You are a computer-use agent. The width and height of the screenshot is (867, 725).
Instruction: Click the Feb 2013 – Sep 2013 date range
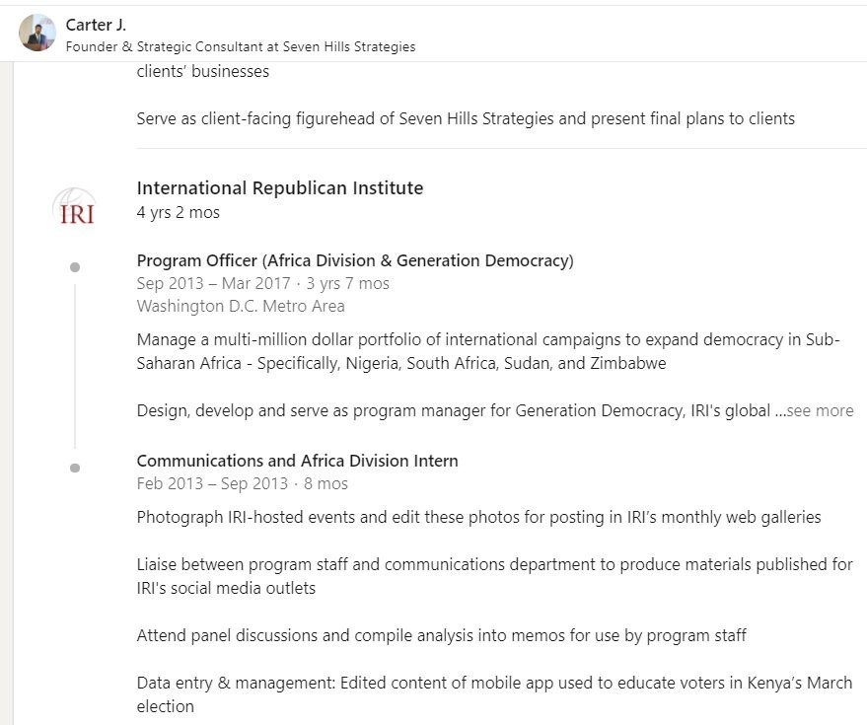(212, 483)
